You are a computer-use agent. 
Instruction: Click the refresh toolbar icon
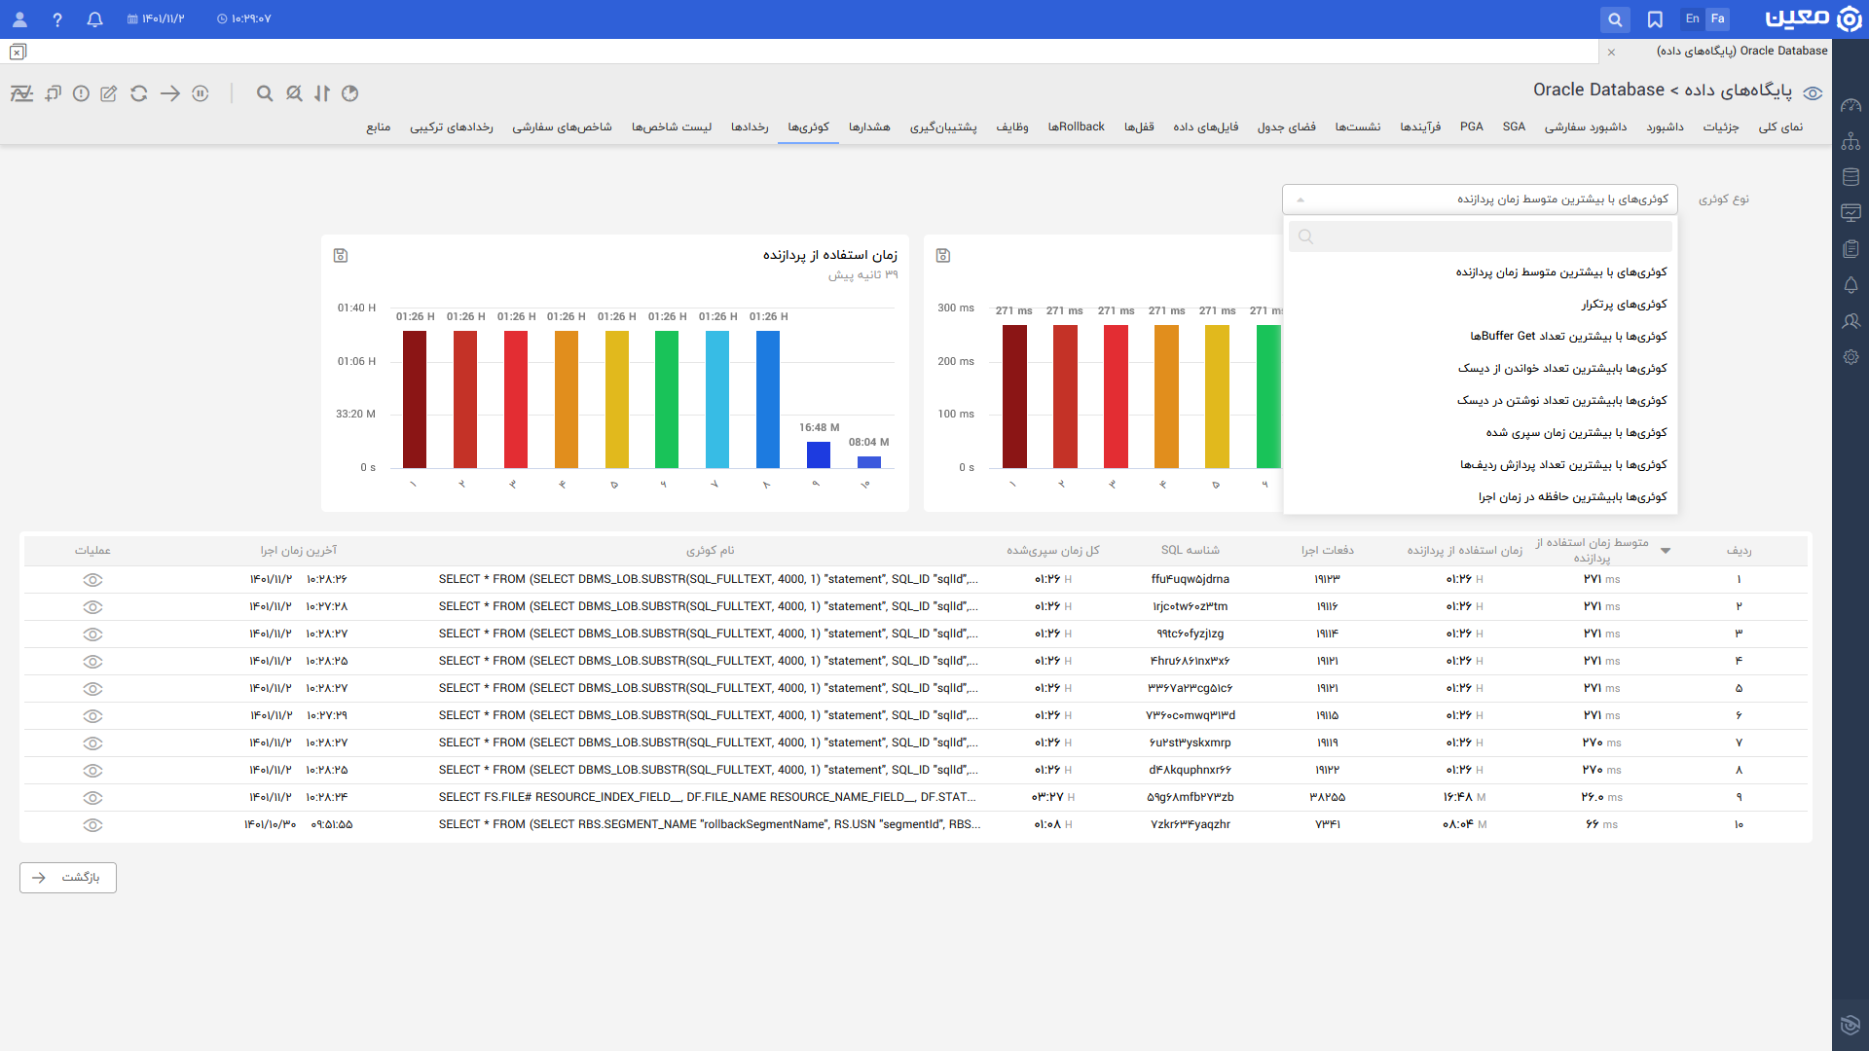point(139,93)
